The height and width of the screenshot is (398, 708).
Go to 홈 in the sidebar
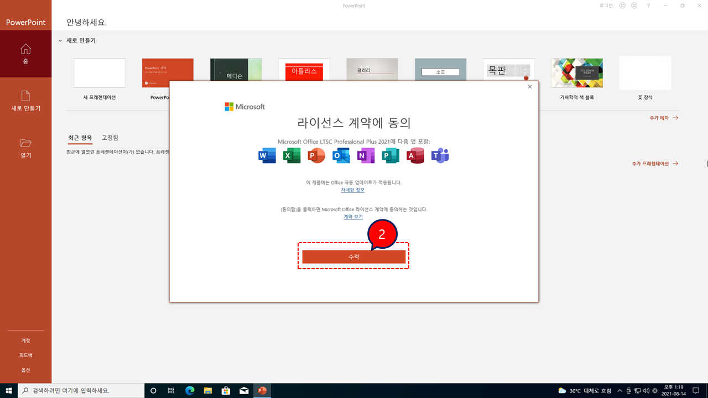(x=25, y=54)
